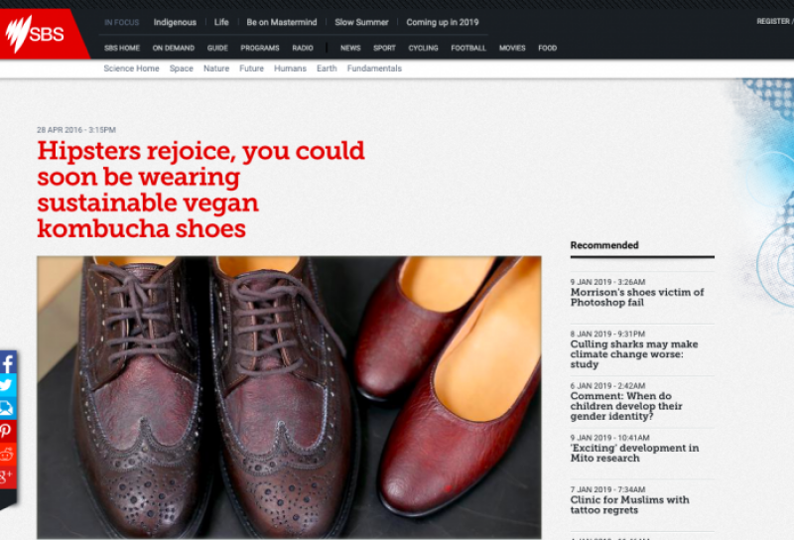The width and height of the screenshot is (794, 540).
Task: Share article on Google Plus
Action: pyautogui.click(x=7, y=476)
